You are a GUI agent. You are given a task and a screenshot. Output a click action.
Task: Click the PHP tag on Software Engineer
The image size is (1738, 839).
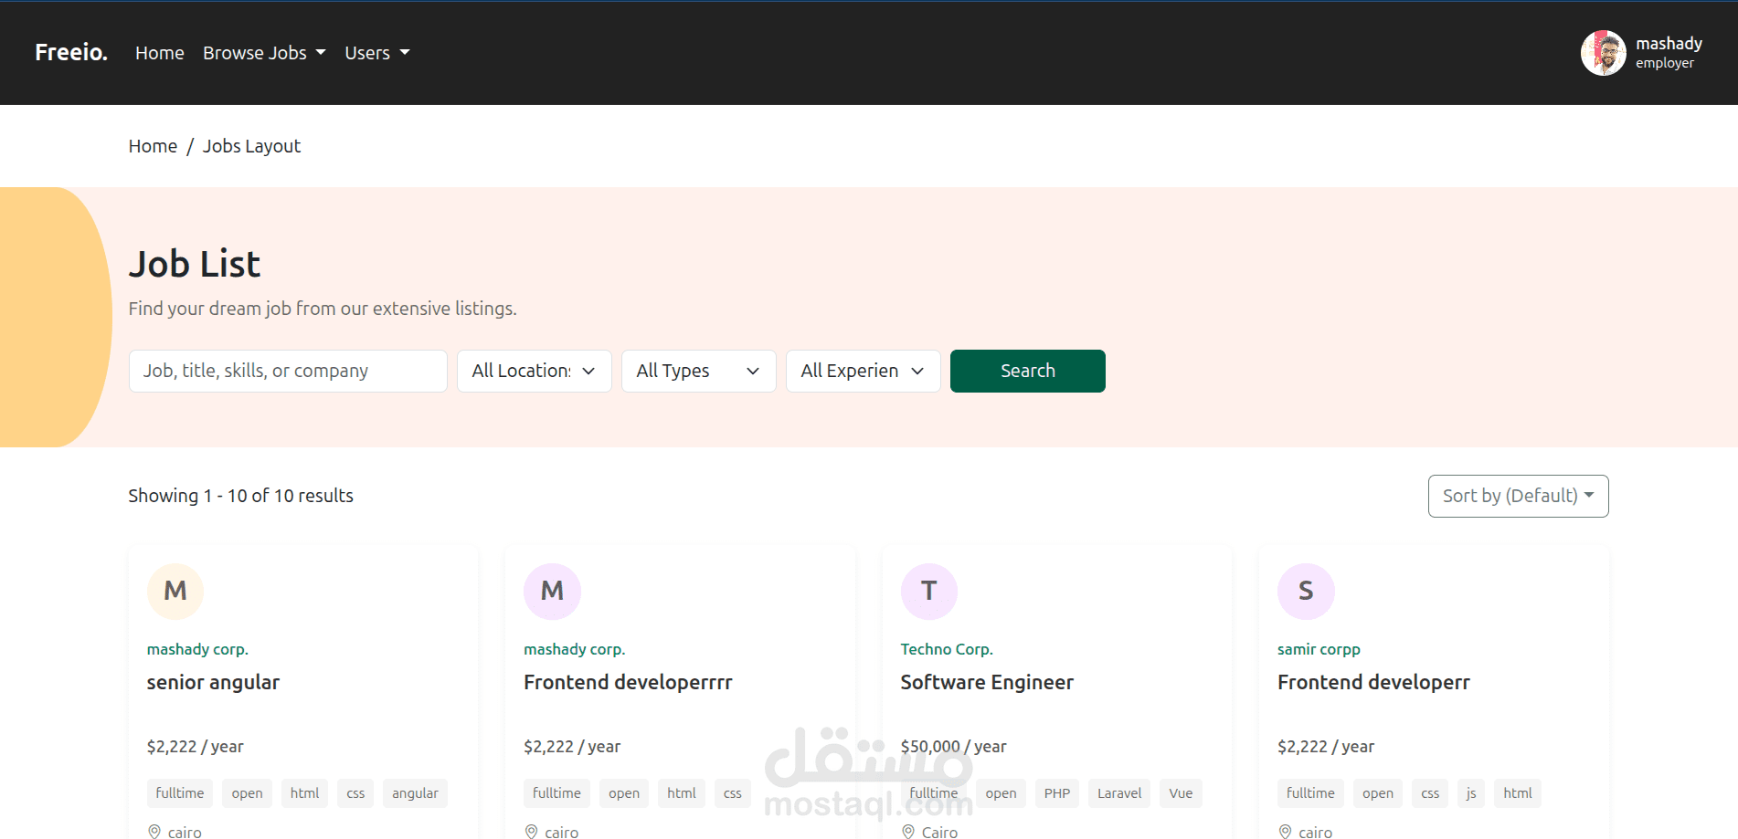tap(1057, 793)
